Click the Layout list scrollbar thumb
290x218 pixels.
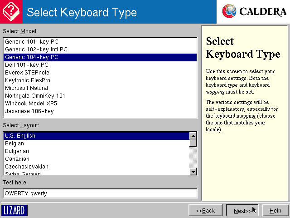tap(193, 143)
